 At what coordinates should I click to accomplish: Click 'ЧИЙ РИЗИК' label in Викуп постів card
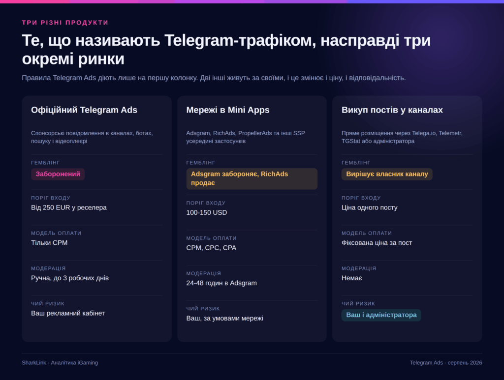[358, 304]
